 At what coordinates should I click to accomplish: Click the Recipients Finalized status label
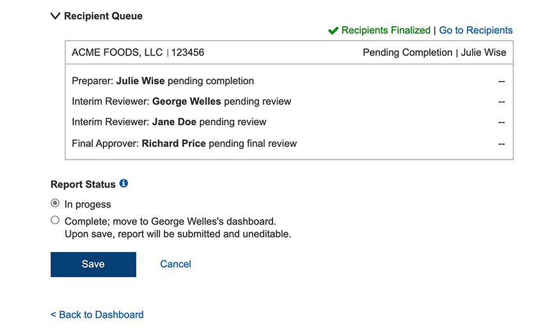click(x=386, y=30)
